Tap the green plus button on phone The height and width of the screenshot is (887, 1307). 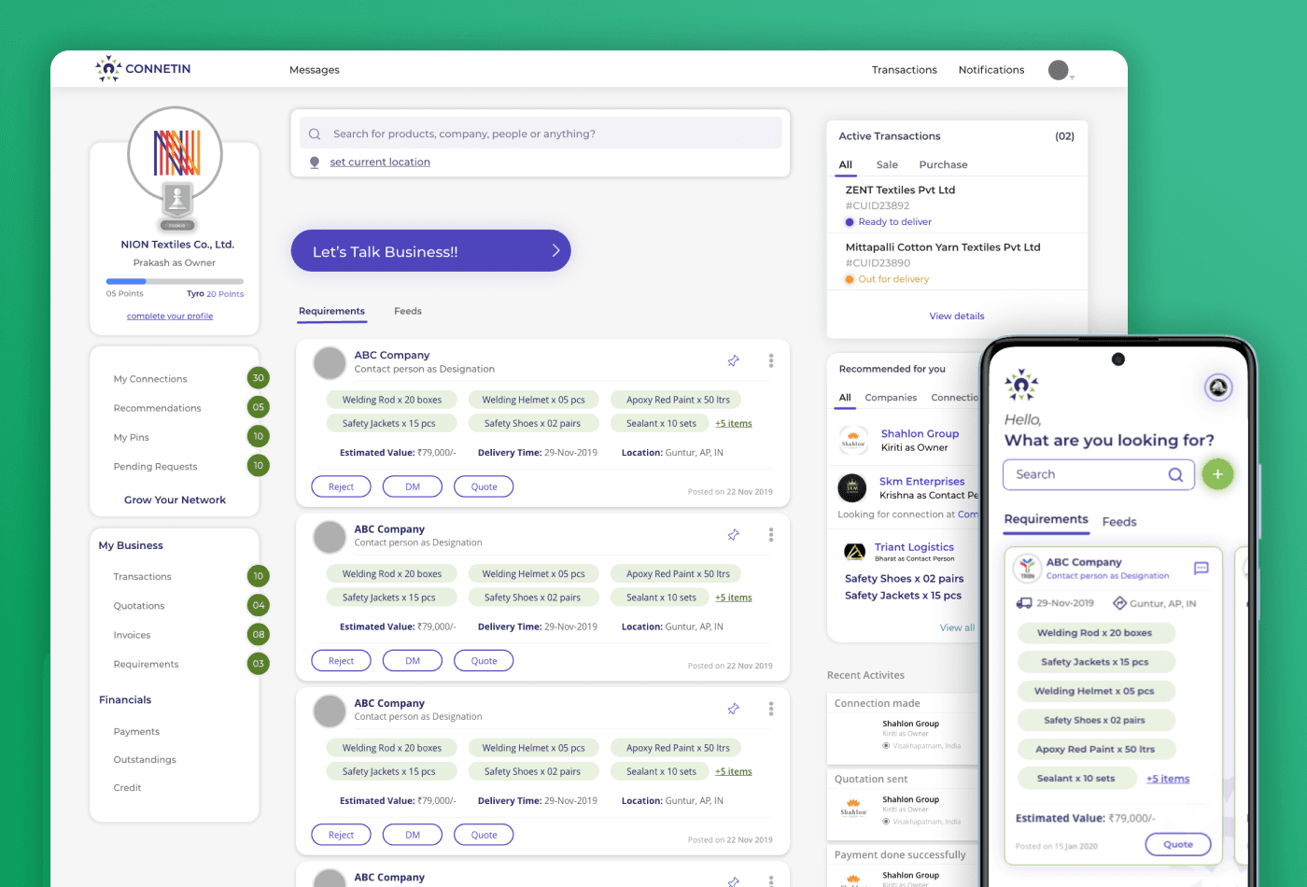coord(1217,474)
